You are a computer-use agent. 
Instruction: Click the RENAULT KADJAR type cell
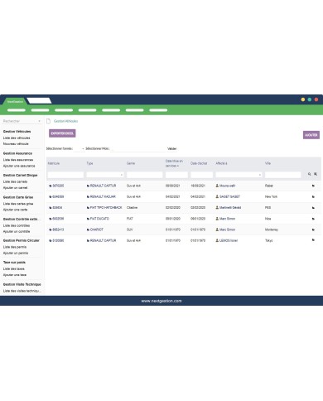tap(103, 196)
